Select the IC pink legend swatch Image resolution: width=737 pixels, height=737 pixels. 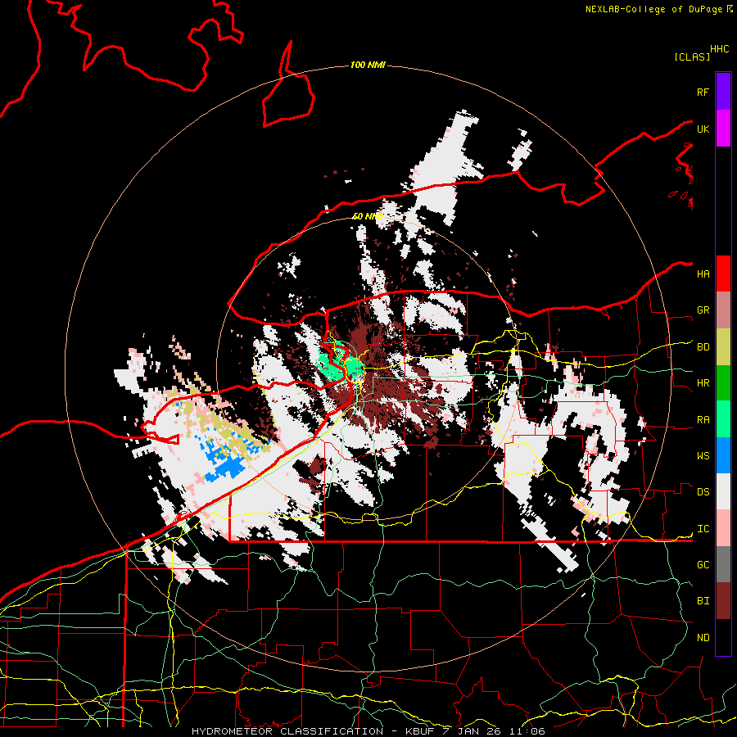pos(723,528)
